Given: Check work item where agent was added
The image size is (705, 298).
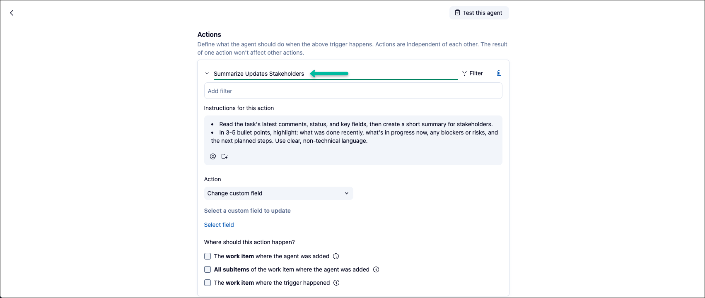Looking at the screenshot, I should [208, 256].
